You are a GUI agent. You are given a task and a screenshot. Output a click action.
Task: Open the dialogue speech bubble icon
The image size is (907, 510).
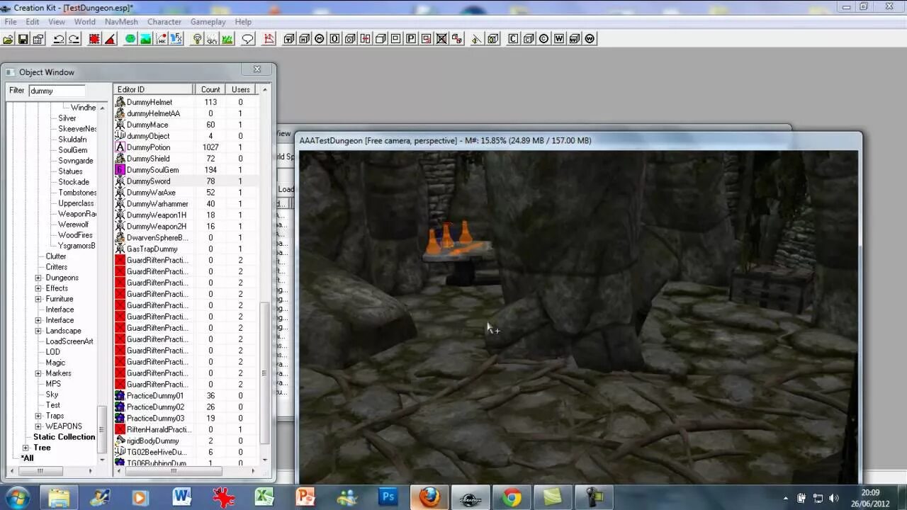[x=248, y=39]
